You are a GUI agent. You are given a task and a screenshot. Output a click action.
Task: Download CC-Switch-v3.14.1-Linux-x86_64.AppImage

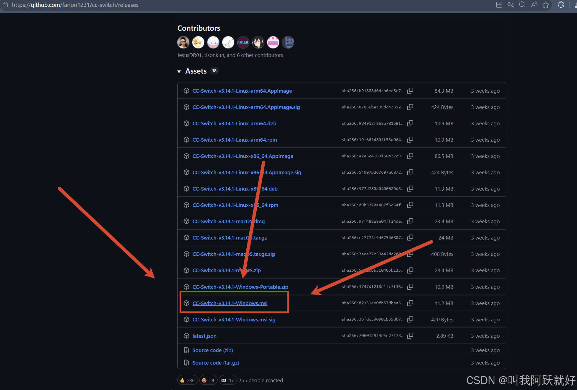click(x=243, y=156)
